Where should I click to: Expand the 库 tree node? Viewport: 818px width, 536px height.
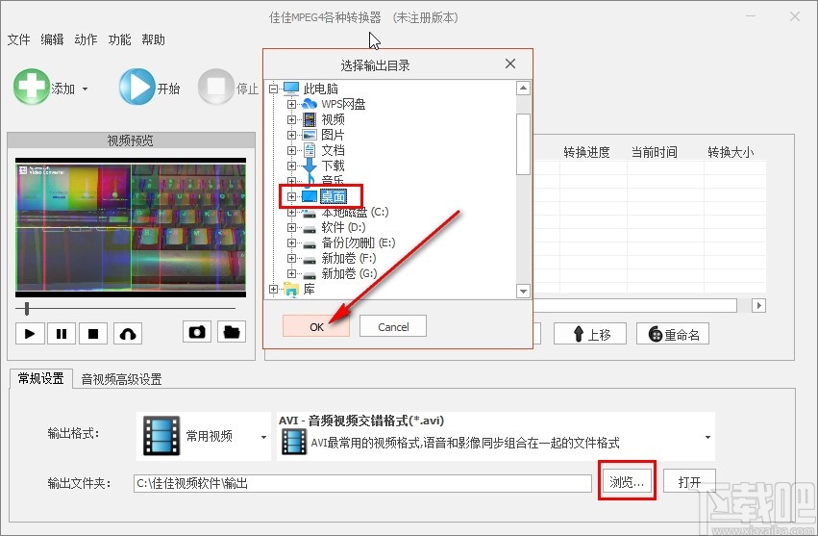273,289
